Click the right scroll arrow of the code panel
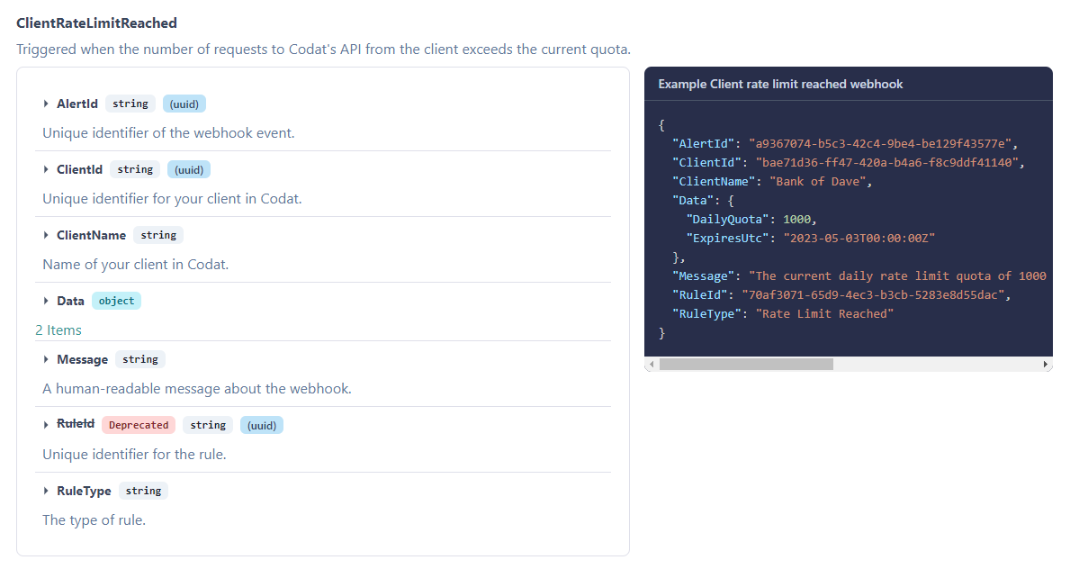The width and height of the screenshot is (1070, 578). [x=1045, y=364]
